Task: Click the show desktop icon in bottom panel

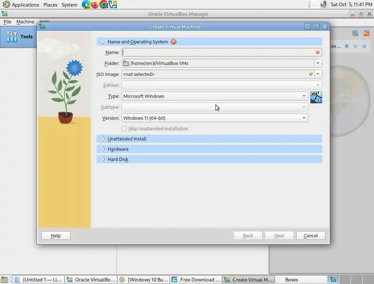Action: [4, 280]
